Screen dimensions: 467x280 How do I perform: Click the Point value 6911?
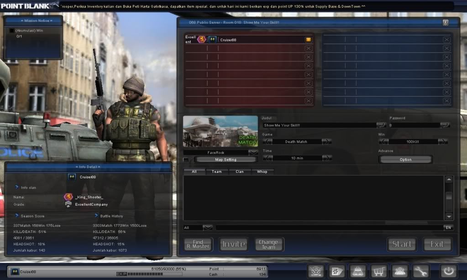(261, 269)
